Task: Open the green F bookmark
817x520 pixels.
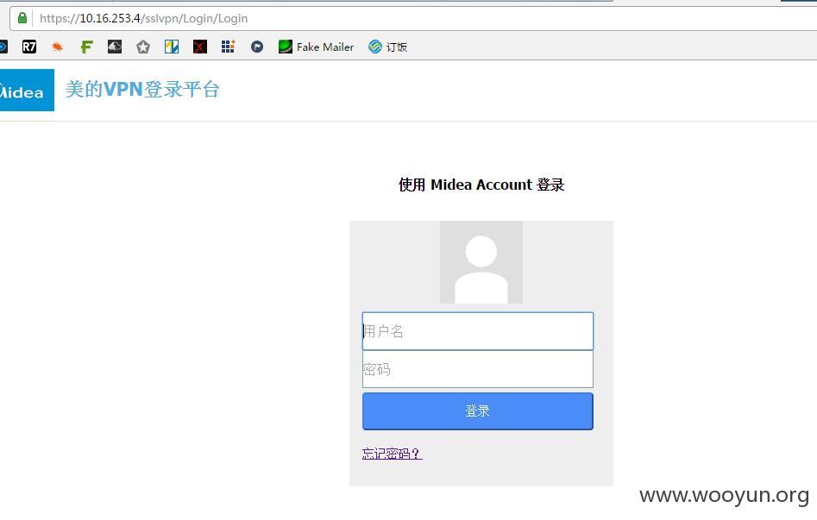Action: click(86, 47)
